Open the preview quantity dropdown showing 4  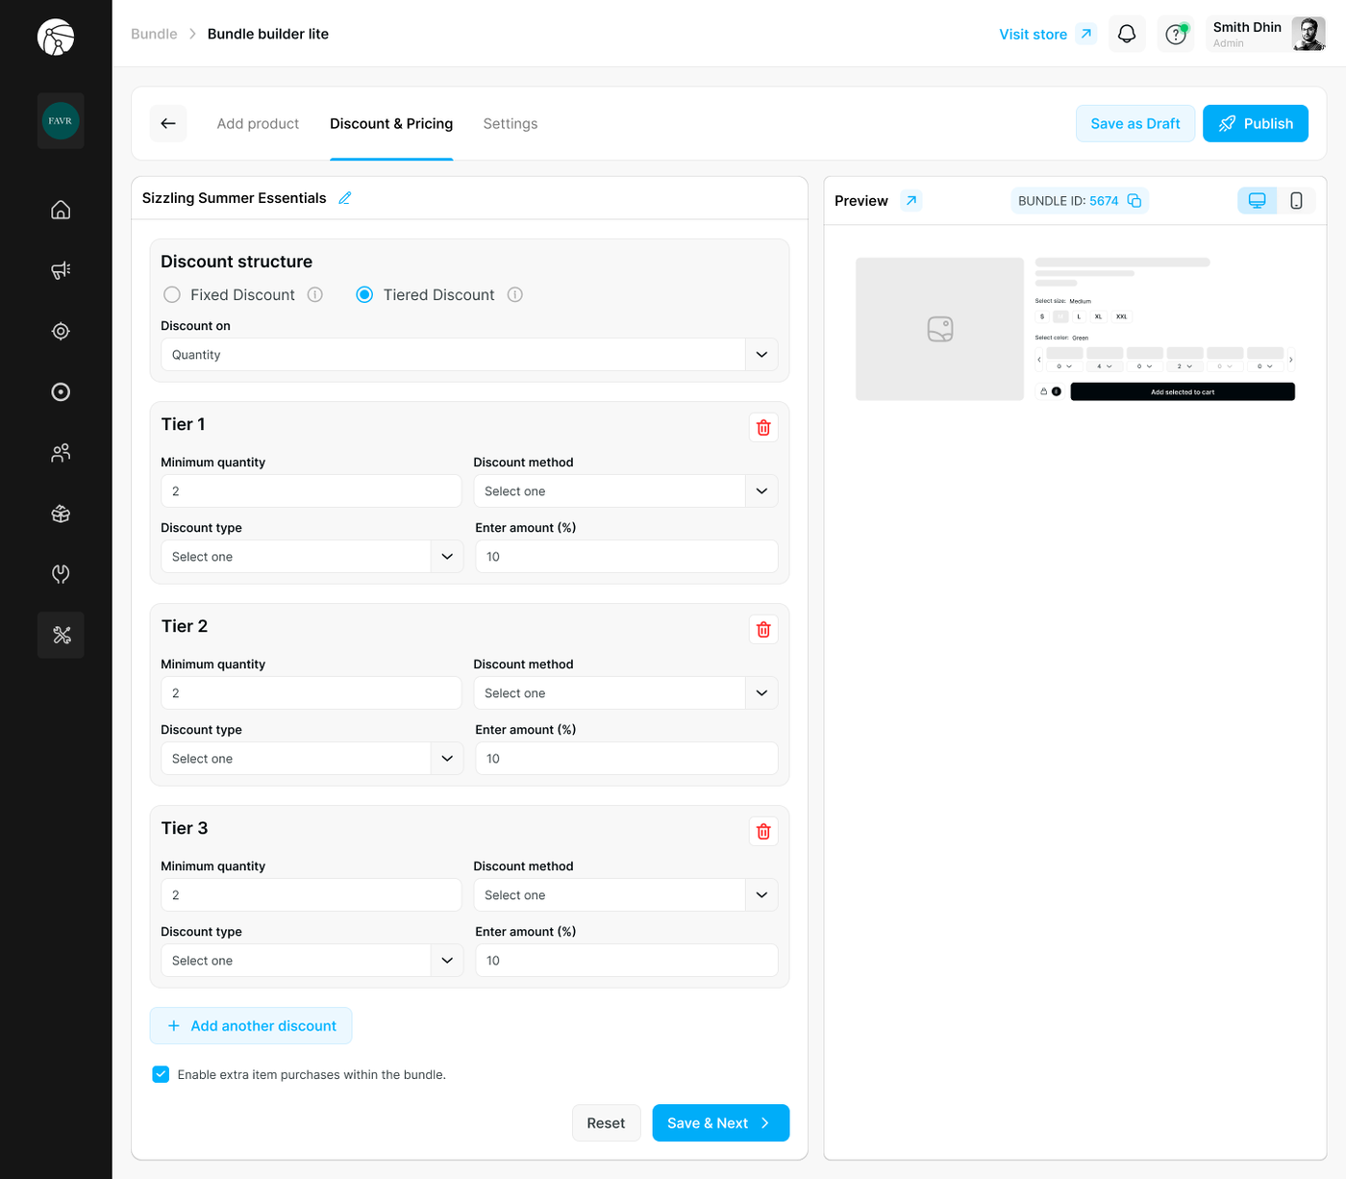(x=1105, y=366)
